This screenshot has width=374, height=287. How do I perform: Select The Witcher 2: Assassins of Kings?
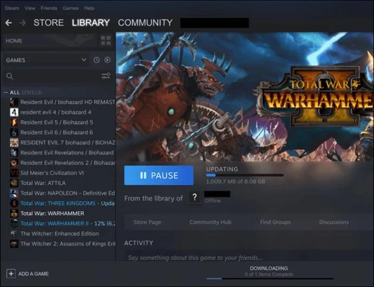[68, 244]
